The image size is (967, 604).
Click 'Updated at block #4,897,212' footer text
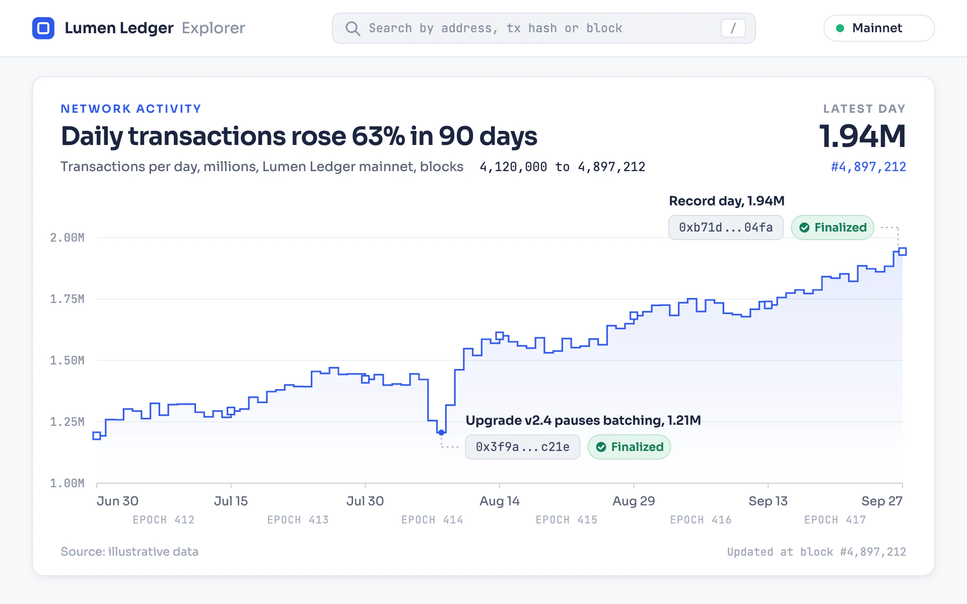tap(816, 552)
